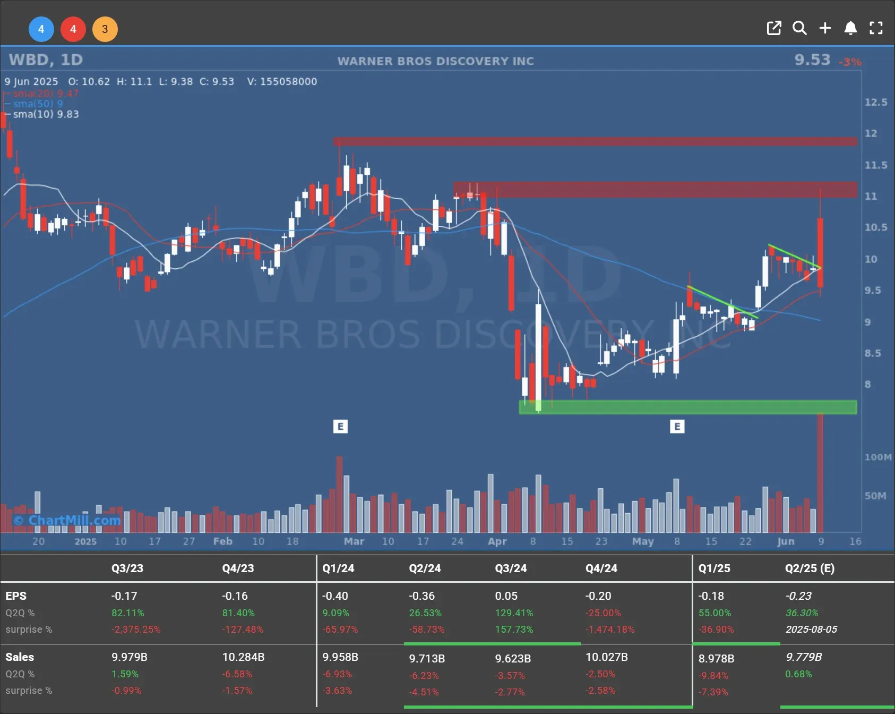Click the Q3/23 column header

[127, 568]
